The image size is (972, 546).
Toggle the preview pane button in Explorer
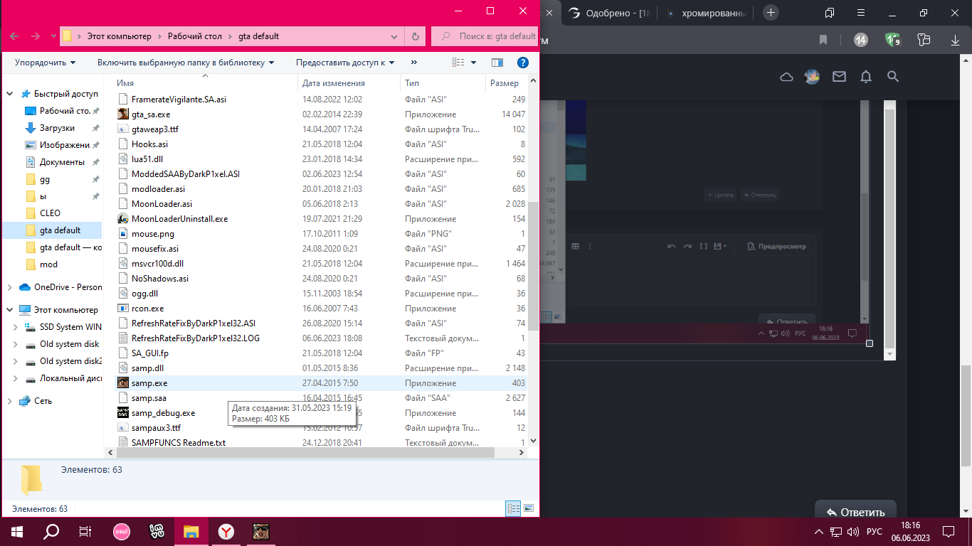point(497,63)
